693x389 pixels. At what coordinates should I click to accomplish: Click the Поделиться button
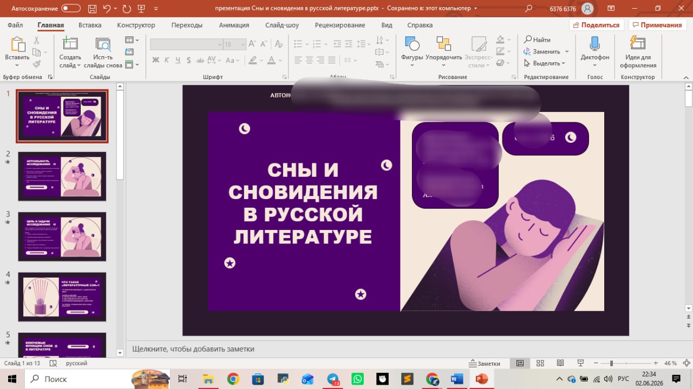click(x=597, y=25)
